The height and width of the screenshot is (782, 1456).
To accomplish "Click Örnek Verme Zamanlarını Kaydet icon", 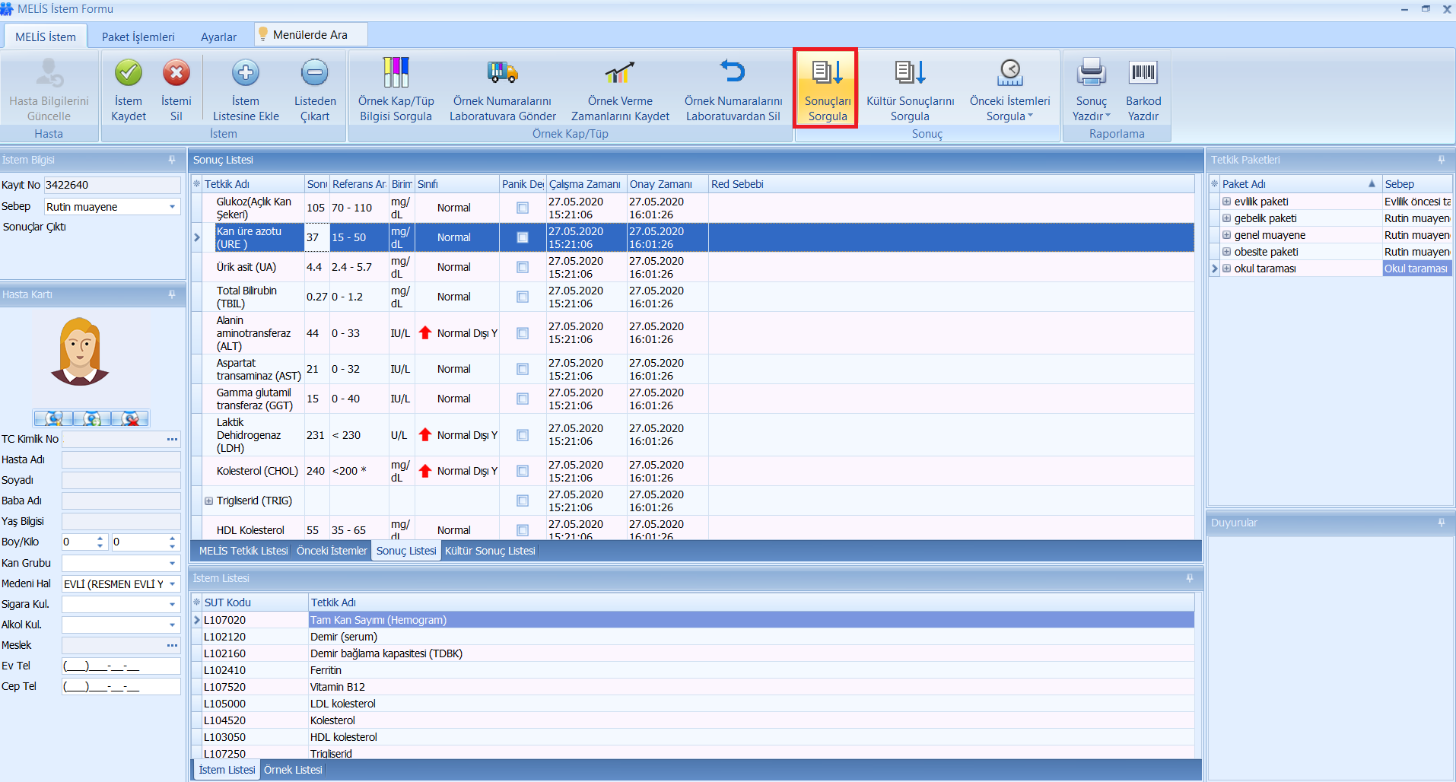I will [620, 73].
